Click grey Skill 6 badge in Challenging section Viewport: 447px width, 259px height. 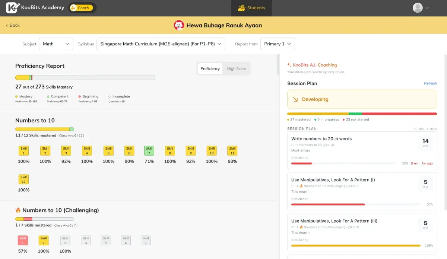tap(126, 240)
